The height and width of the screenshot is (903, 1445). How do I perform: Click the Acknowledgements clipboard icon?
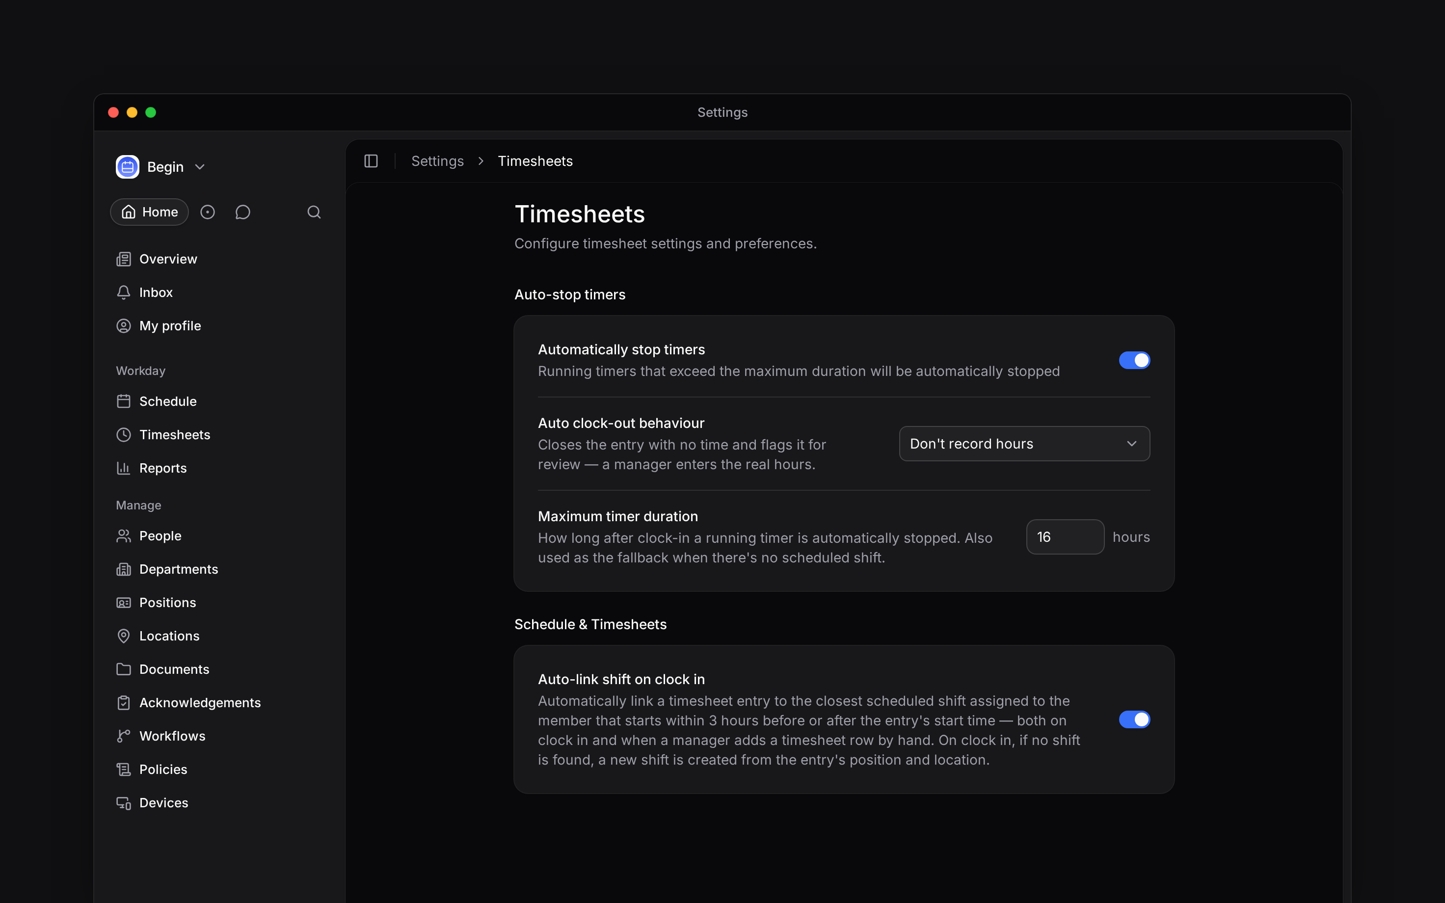point(124,703)
